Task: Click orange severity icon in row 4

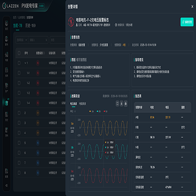Action: tap(38, 133)
